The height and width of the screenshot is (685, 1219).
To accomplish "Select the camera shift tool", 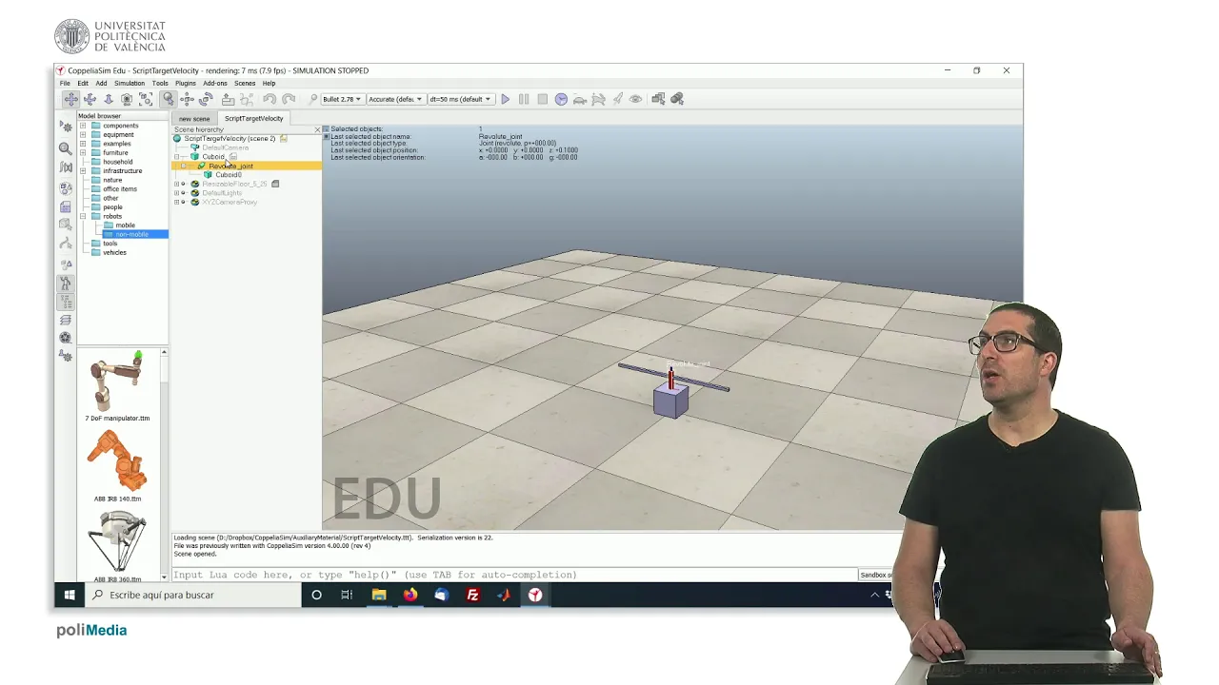I will pos(109,99).
